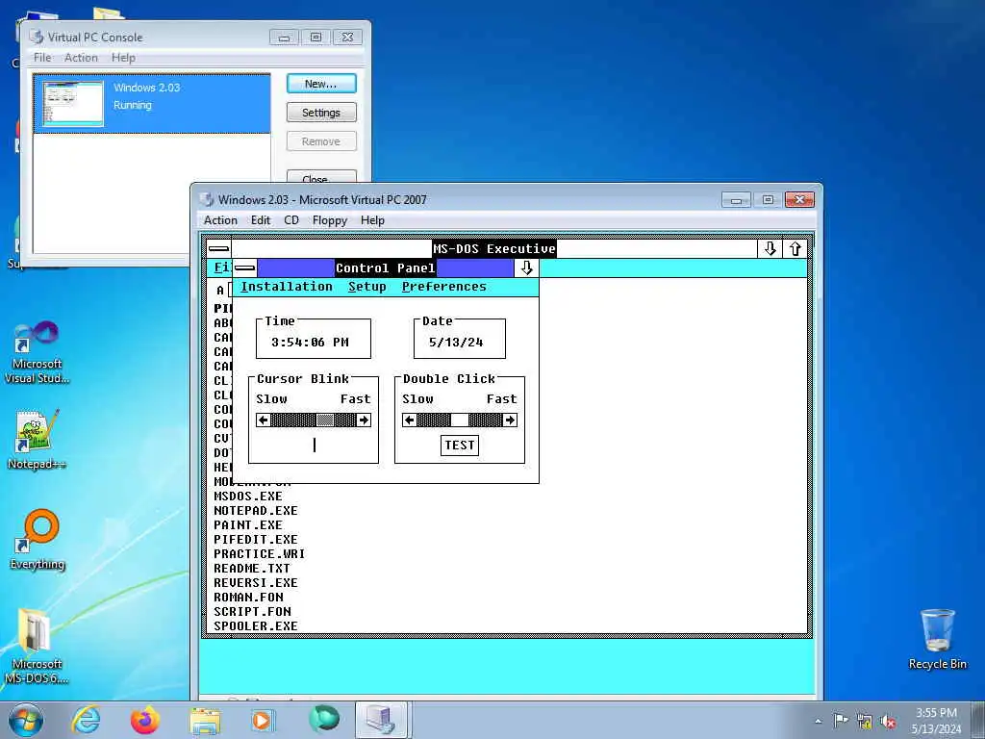985x739 pixels.
Task: Select PRACTICE.WRI in file list
Action: click(260, 554)
